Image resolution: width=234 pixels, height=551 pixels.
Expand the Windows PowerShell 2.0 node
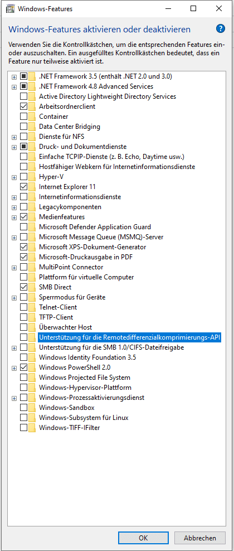pos(14,368)
